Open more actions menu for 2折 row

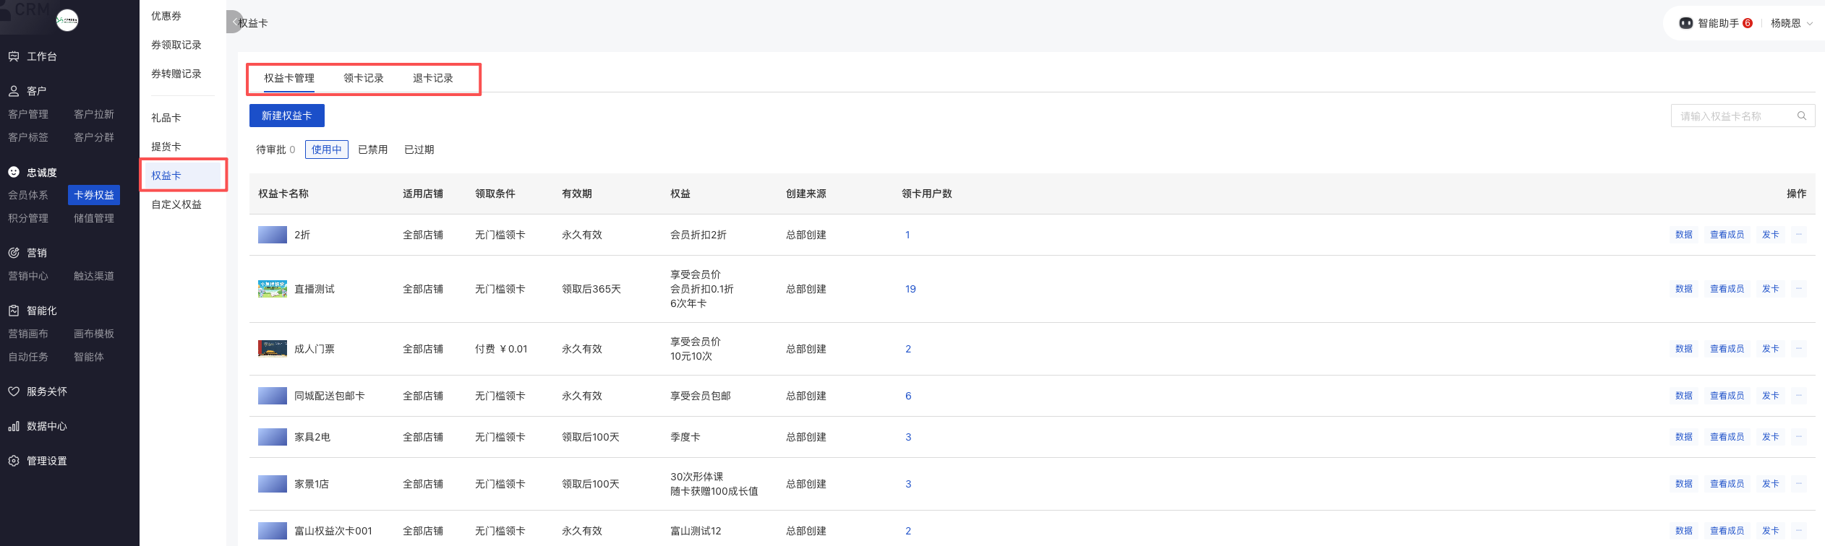pos(1798,235)
